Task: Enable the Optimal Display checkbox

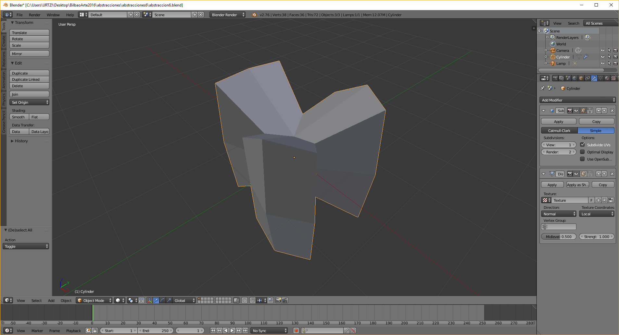Action: pos(583,152)
